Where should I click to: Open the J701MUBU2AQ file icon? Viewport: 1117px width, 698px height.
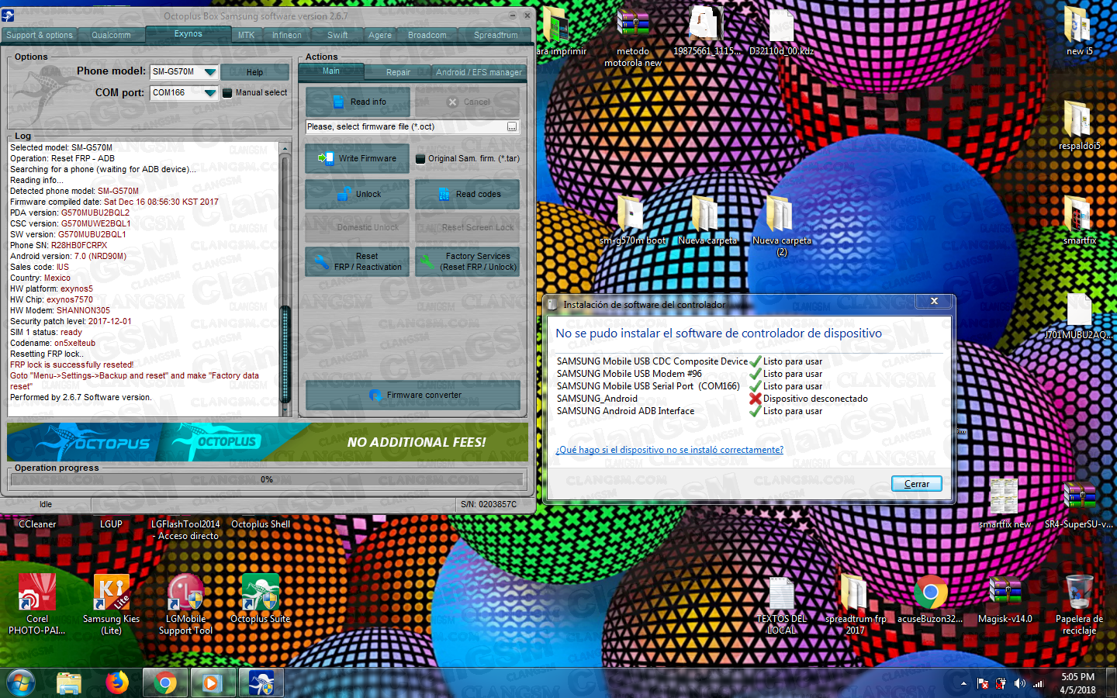coord(1079,316)
